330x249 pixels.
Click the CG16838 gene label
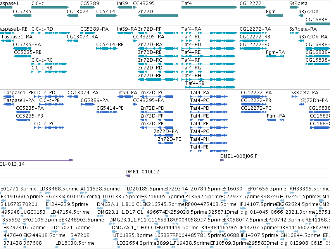coord(316,19)
